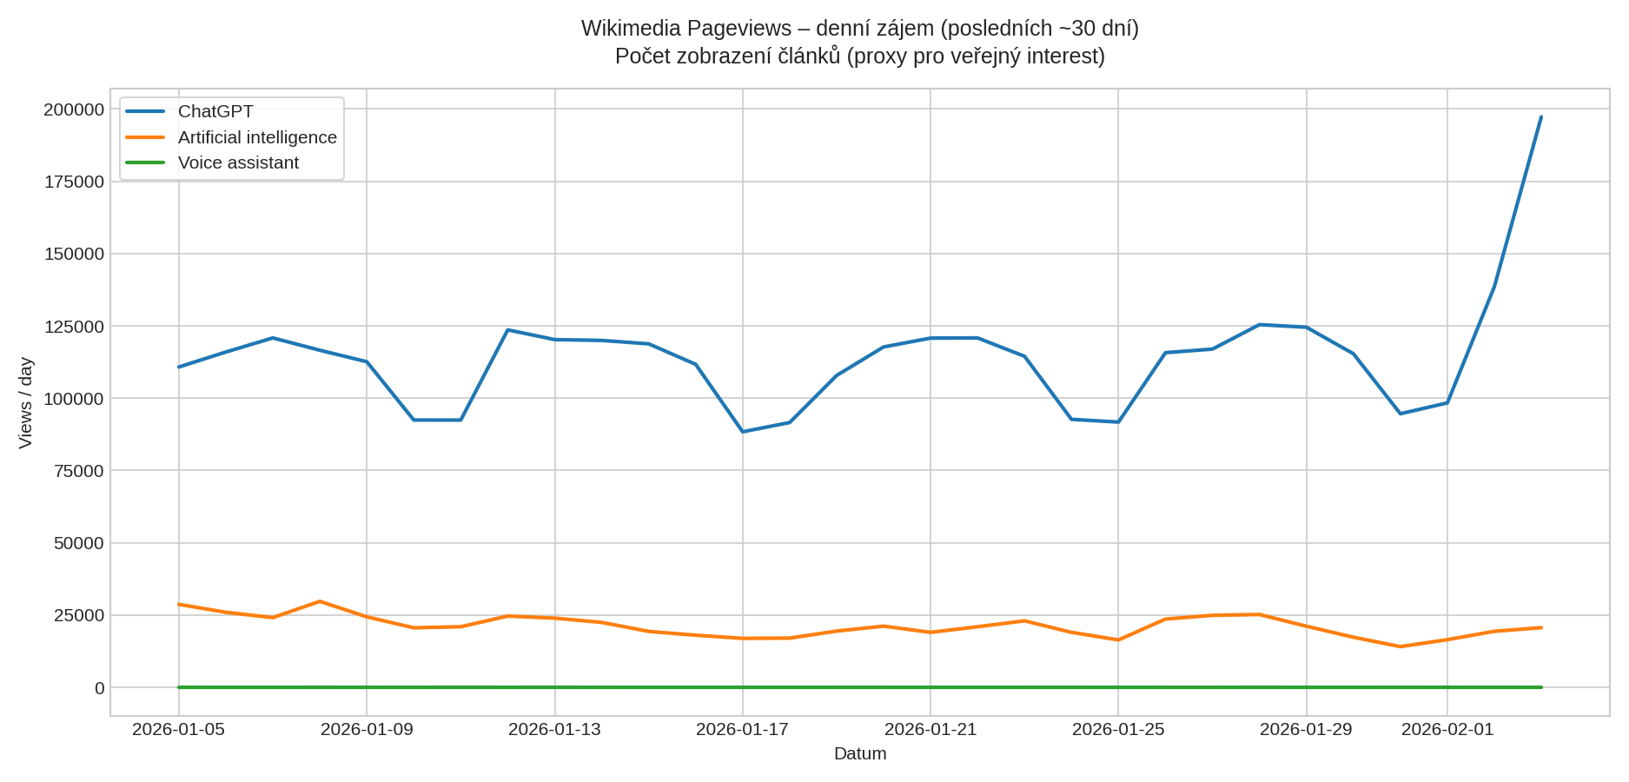
Task: Toggle the Artificial intelligence legend entry
Action: coord(257,136)
